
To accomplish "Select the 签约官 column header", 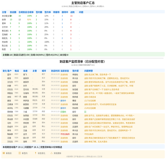I will click(x=76, y=71).
